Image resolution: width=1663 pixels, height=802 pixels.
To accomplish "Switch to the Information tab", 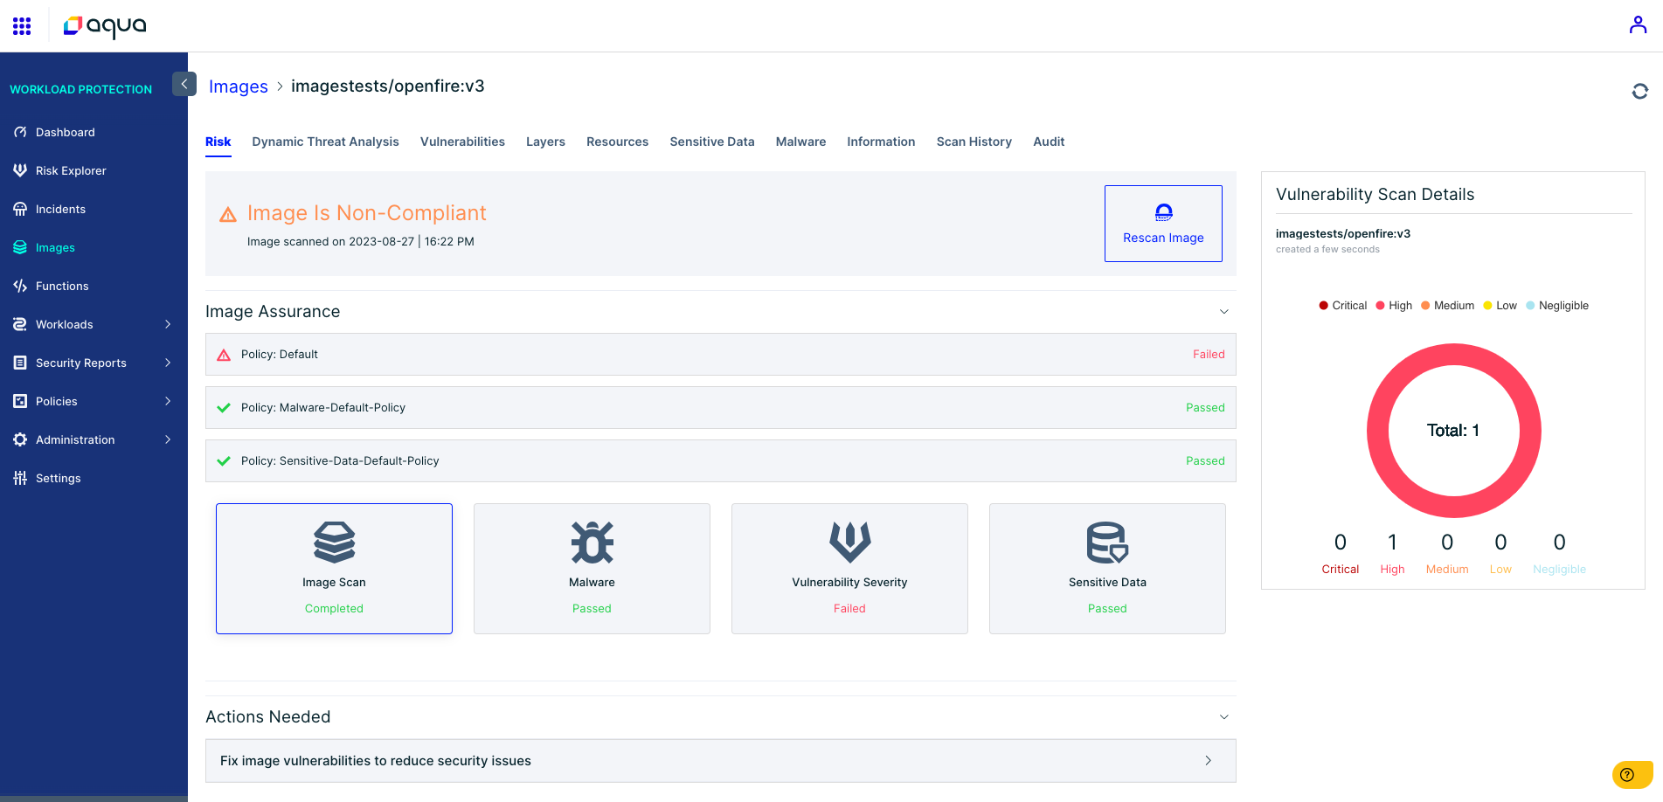I will tap(881, 142).
